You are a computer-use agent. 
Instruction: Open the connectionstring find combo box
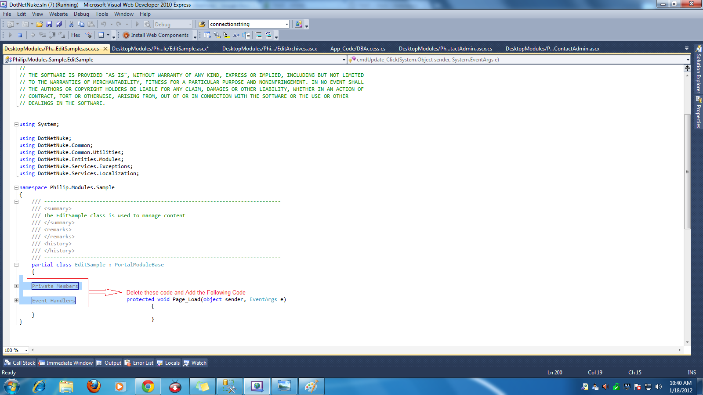(287, 24)
